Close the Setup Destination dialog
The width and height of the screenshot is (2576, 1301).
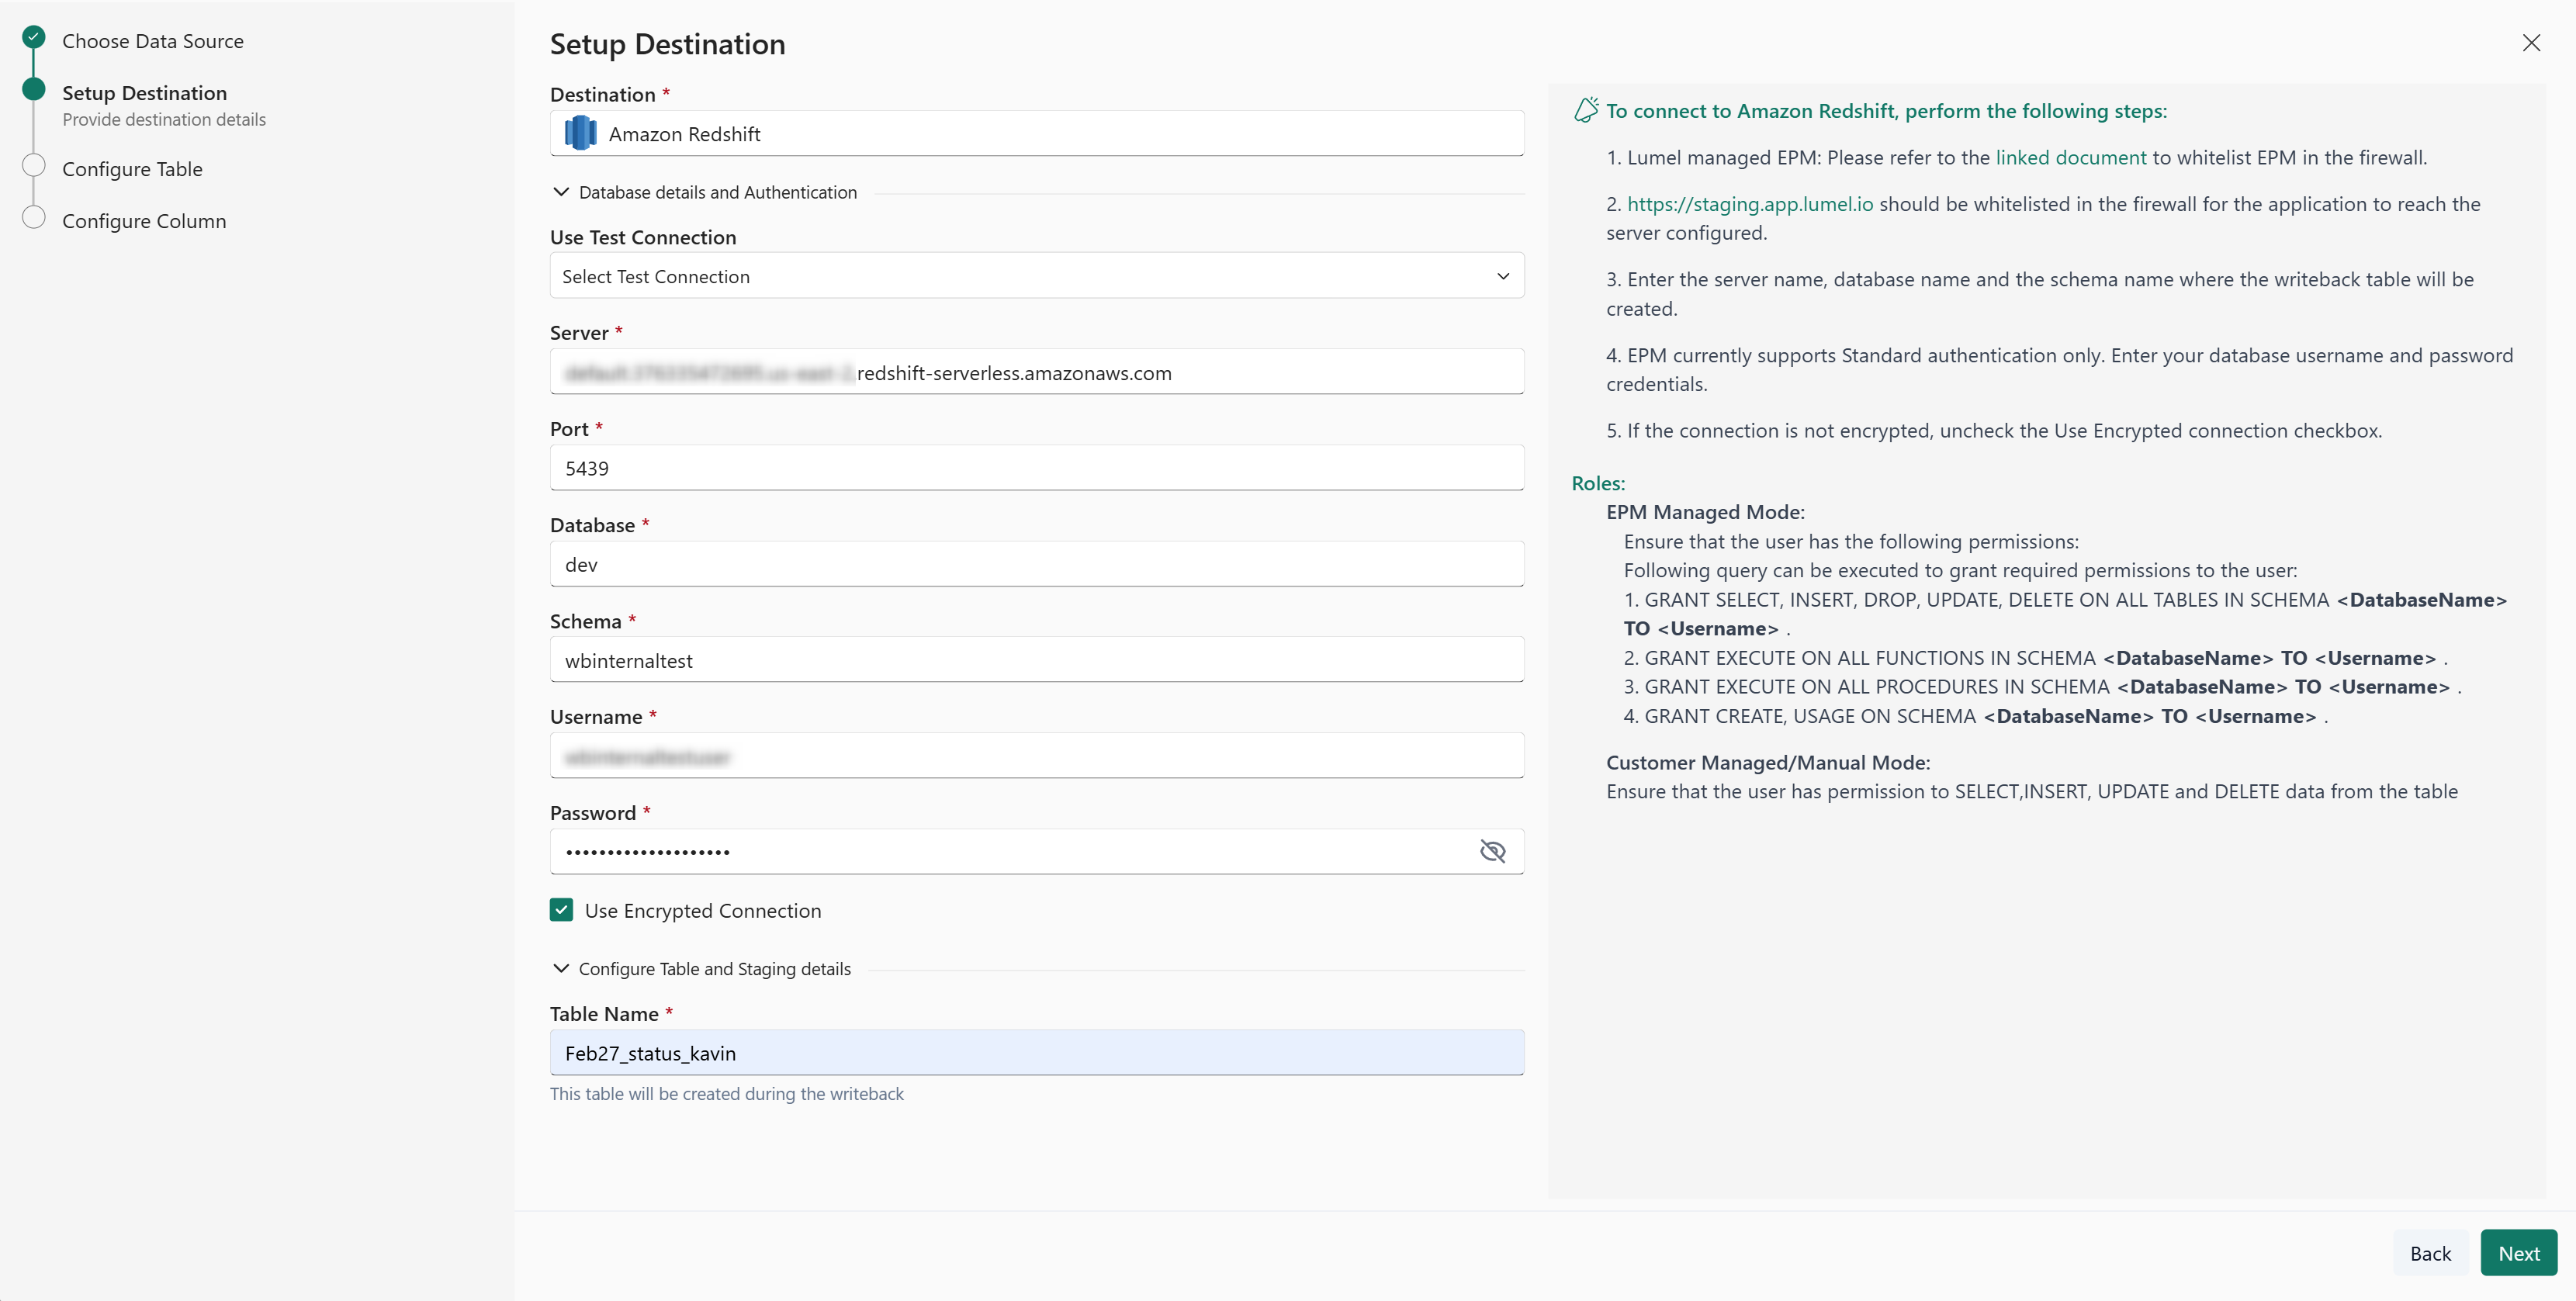click(x=2530, y=43)
